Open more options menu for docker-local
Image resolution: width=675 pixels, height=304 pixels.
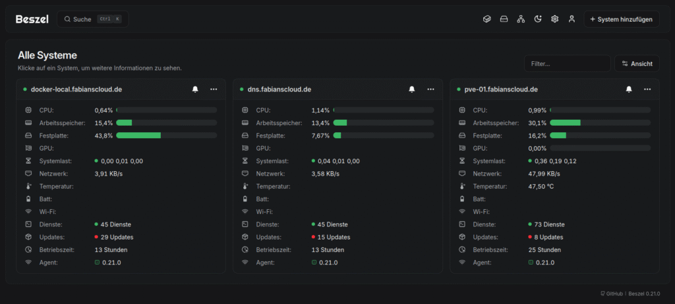point(214,89)
